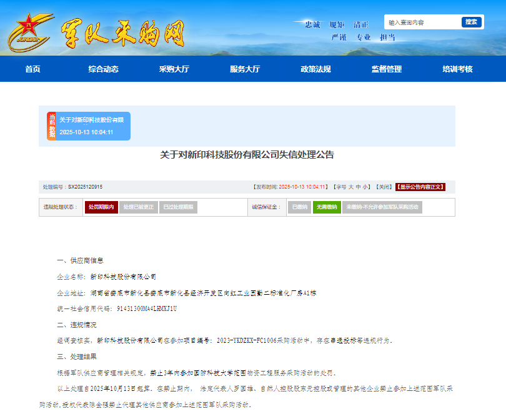Select 政策法规 in the nav bar
The width and height of the screenshot is (506, 414).
[315, 69]
